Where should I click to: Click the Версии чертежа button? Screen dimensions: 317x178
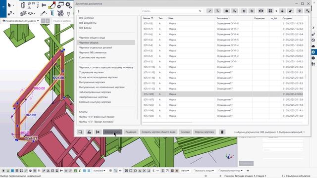click(x=205, y=132)
